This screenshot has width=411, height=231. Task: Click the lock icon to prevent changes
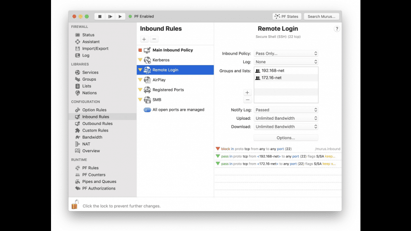pyautogui.click(x=75, y=205)
